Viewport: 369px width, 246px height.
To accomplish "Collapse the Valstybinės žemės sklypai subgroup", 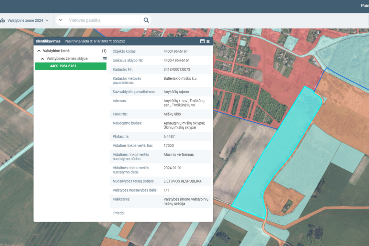I will [42, 59].
